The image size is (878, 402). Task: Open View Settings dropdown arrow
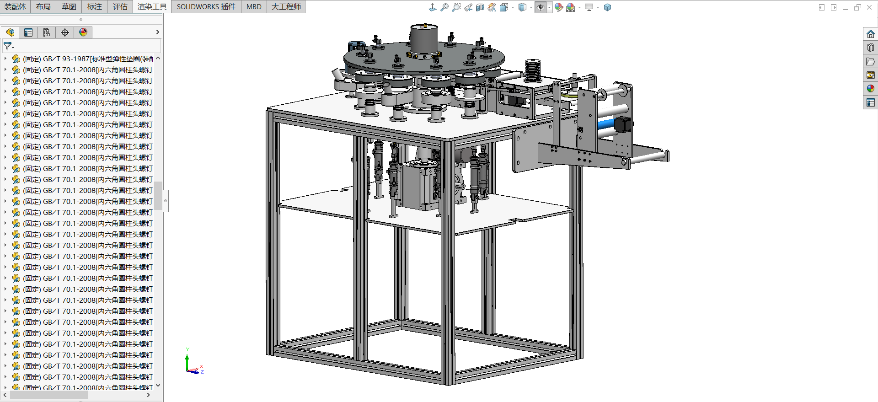click(598, 7)
